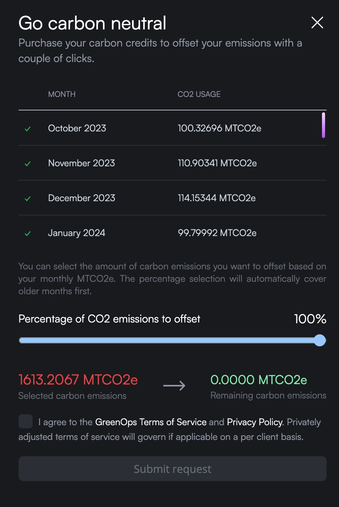Click the middle of the offset slider track
Viewport: 339px width, 507px height.
click(173, 341)
